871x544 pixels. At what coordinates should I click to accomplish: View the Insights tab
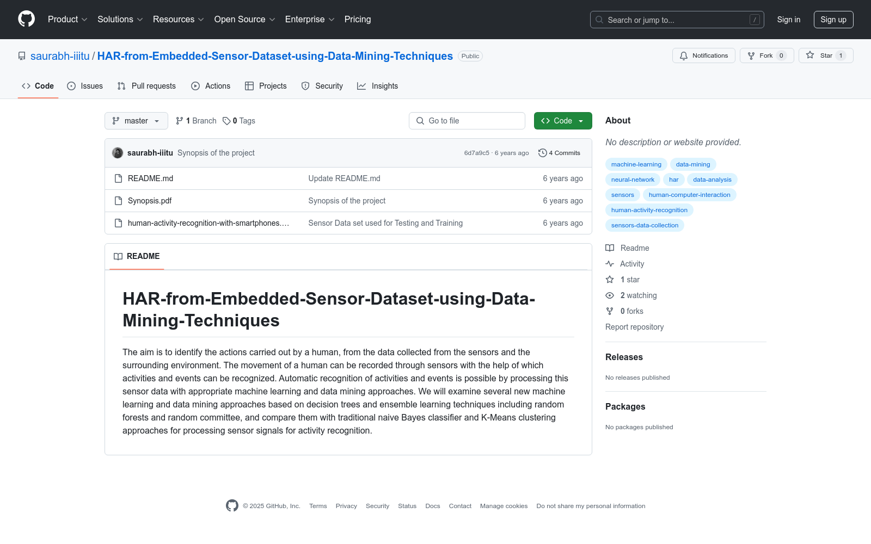[378, 86]
